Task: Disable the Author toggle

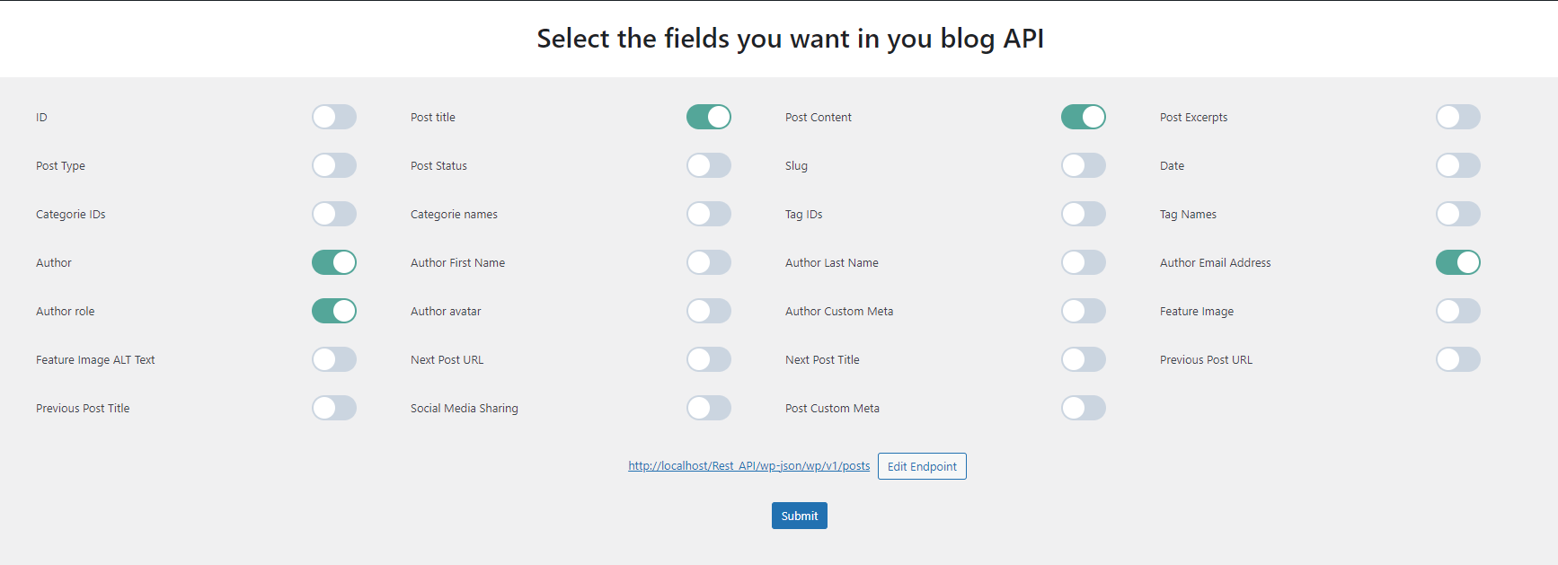Action: (x=334, y=262)
